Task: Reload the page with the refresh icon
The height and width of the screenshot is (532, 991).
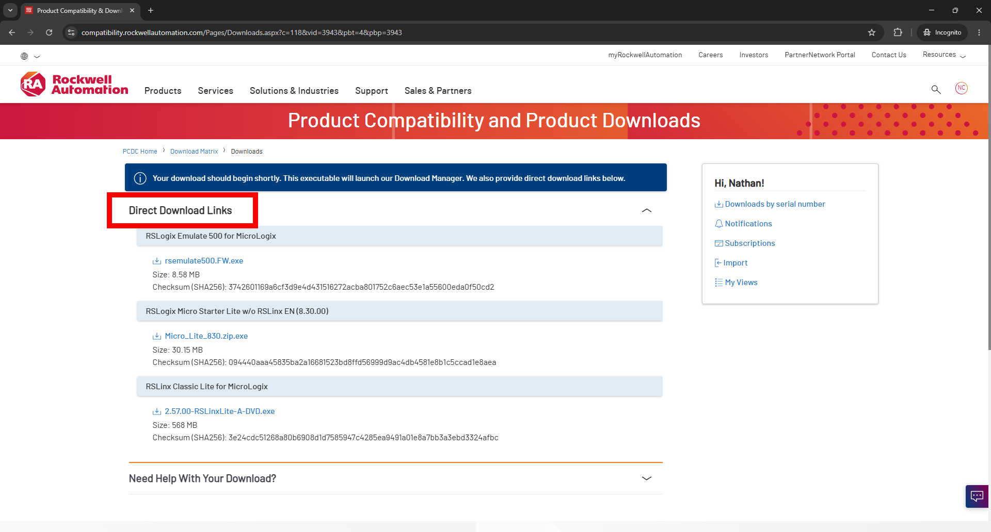Action: point(49,32)
